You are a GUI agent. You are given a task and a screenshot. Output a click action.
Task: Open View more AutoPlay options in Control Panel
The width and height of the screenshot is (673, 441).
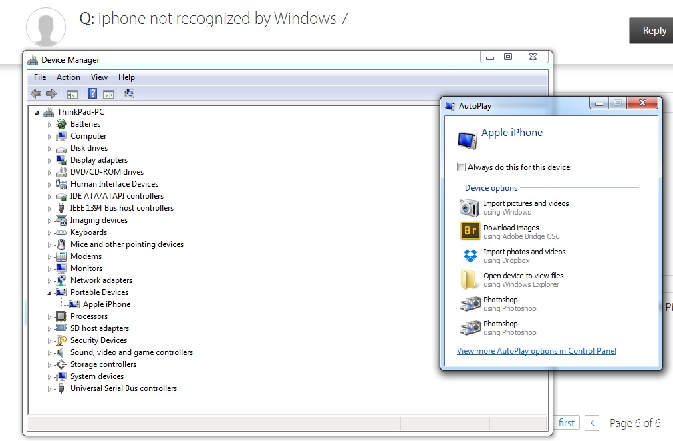pos(536,350)
